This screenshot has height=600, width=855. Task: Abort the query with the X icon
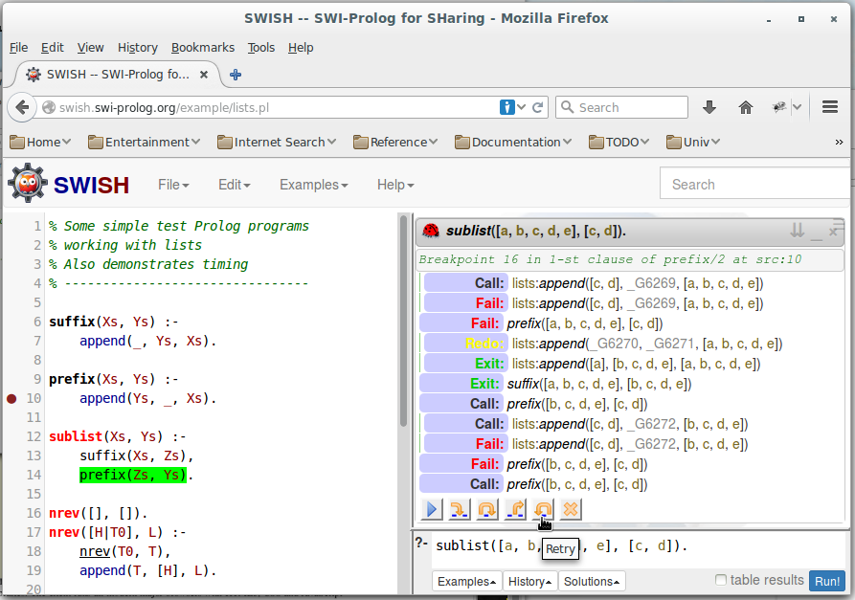tap(571, 510)
